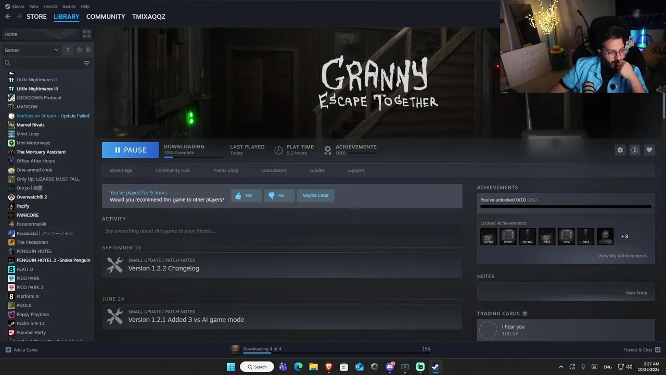The height and width of the screenshot is (375, 666).
Task: Go forward using the right arrow
Action: pyautogui.click(x=19, y=17)
